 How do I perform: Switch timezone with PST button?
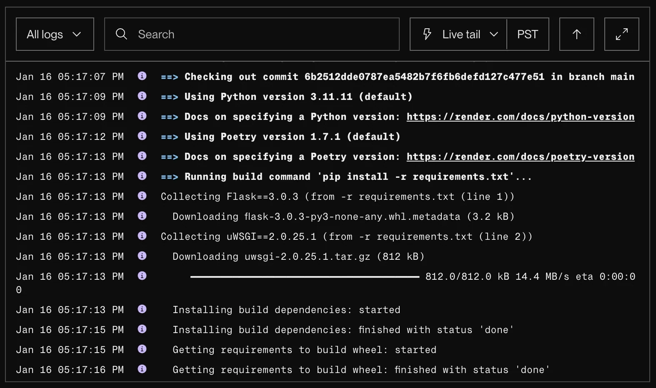tap(528, 34)
